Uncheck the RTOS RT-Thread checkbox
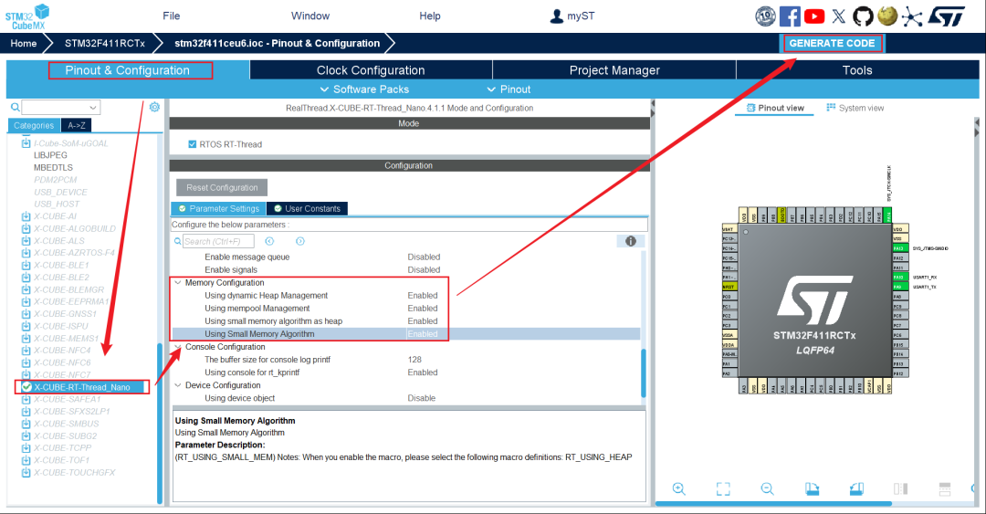The width and height of the screenshot is (986, 514). (192, 144)
